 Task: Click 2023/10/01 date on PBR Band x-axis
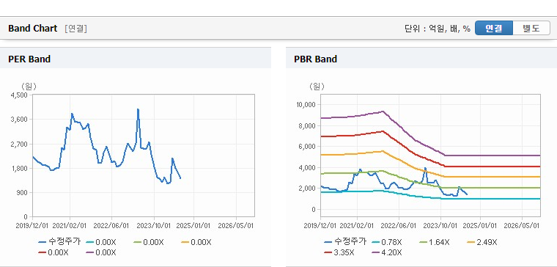pyautogui.click(x=441, y=225)
